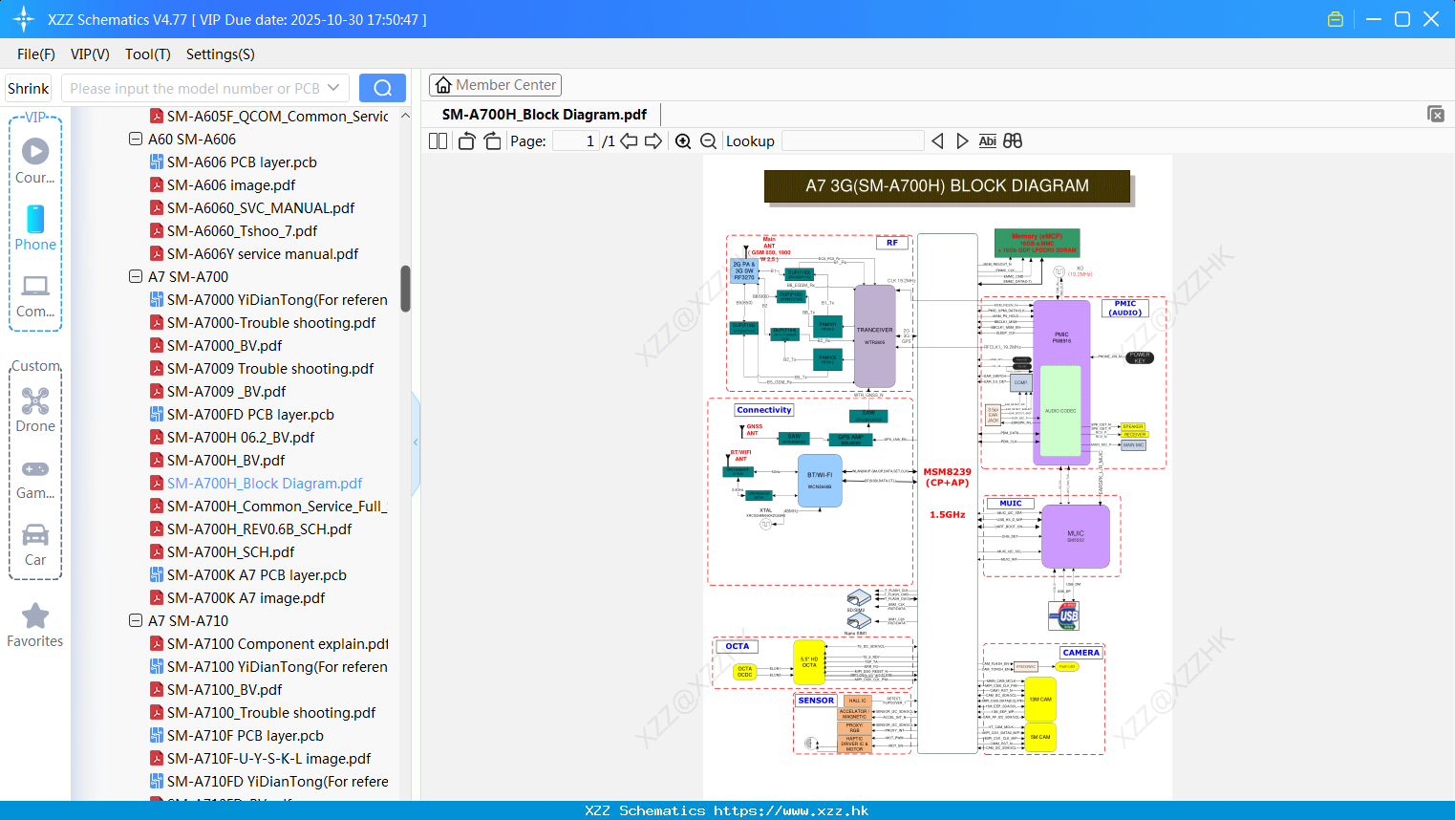
Task: Click the close-document icon at panel top right
Action: click(1435, 114)
